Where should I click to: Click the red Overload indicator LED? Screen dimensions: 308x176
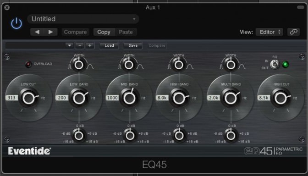[28, 64]
